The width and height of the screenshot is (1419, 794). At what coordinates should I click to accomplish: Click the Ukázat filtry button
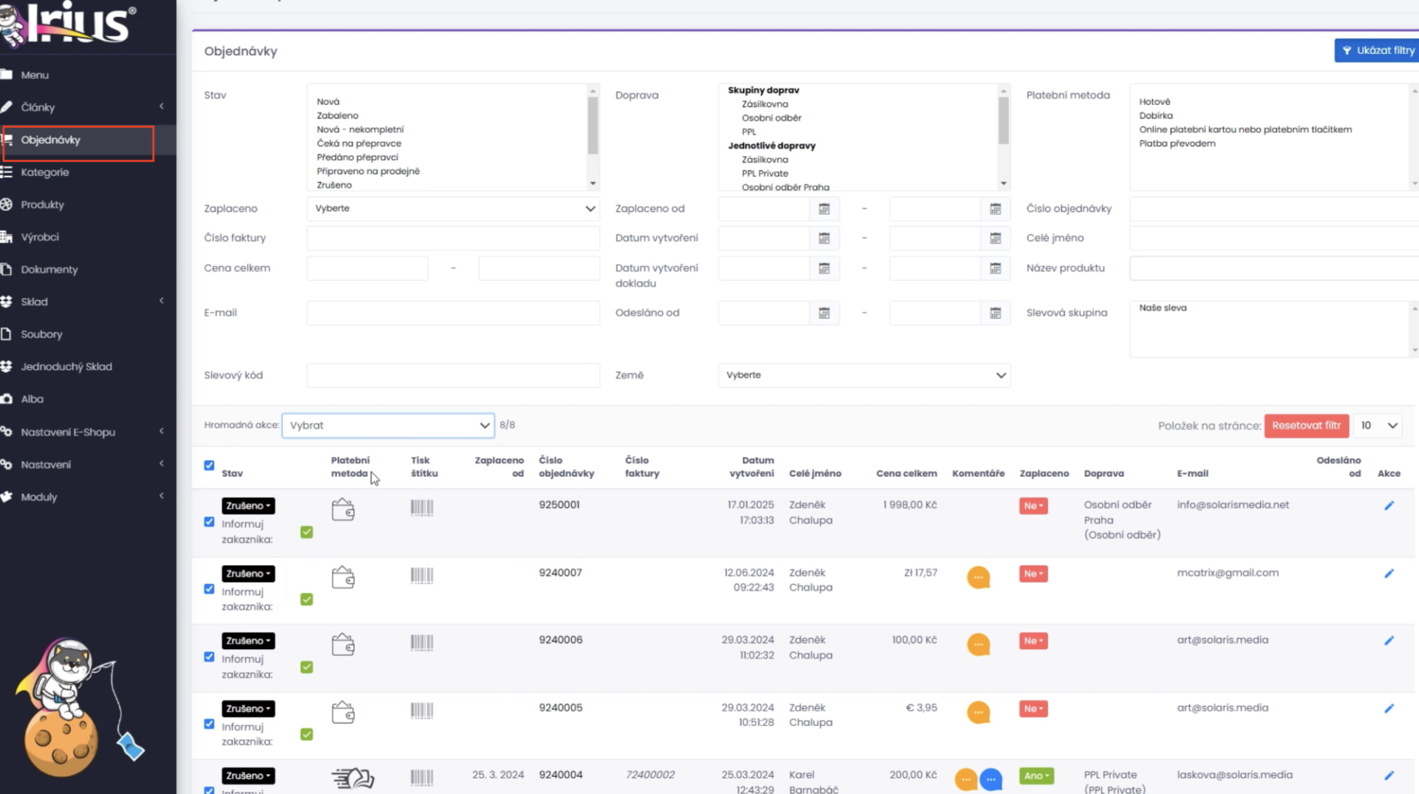[x=1378, y=50]
